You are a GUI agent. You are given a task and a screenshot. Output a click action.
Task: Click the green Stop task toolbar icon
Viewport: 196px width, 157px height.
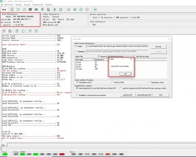pos(75,10)
